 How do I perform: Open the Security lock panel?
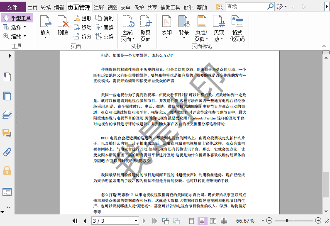pos(7,171)
